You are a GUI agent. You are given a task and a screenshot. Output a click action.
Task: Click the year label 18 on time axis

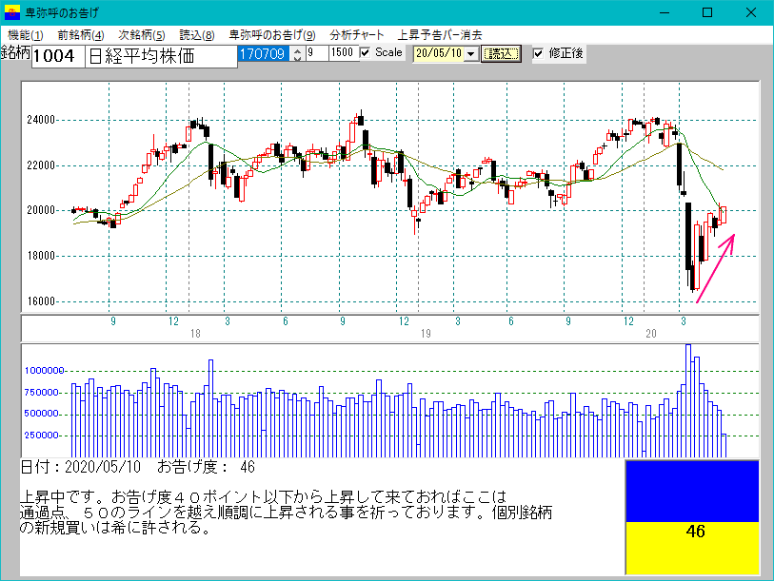[195, 334]
